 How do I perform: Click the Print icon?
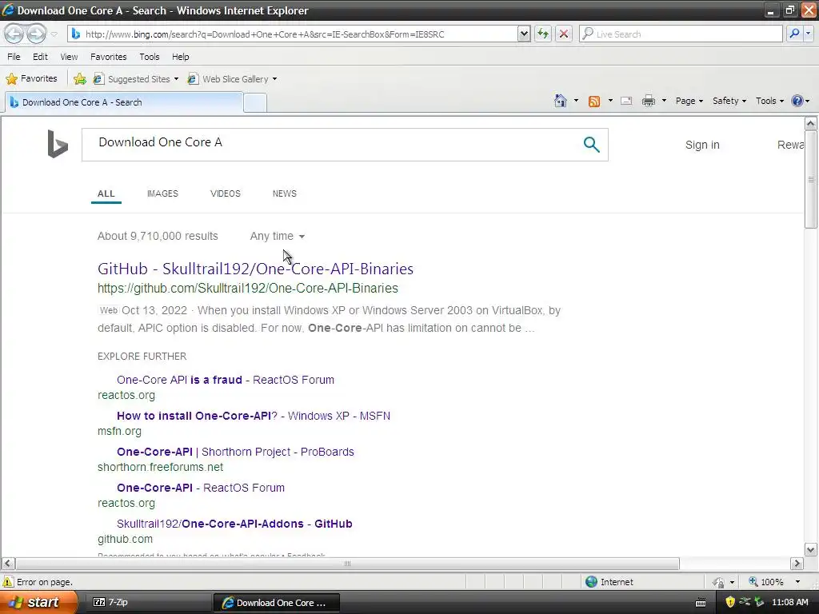coord(648,101)
